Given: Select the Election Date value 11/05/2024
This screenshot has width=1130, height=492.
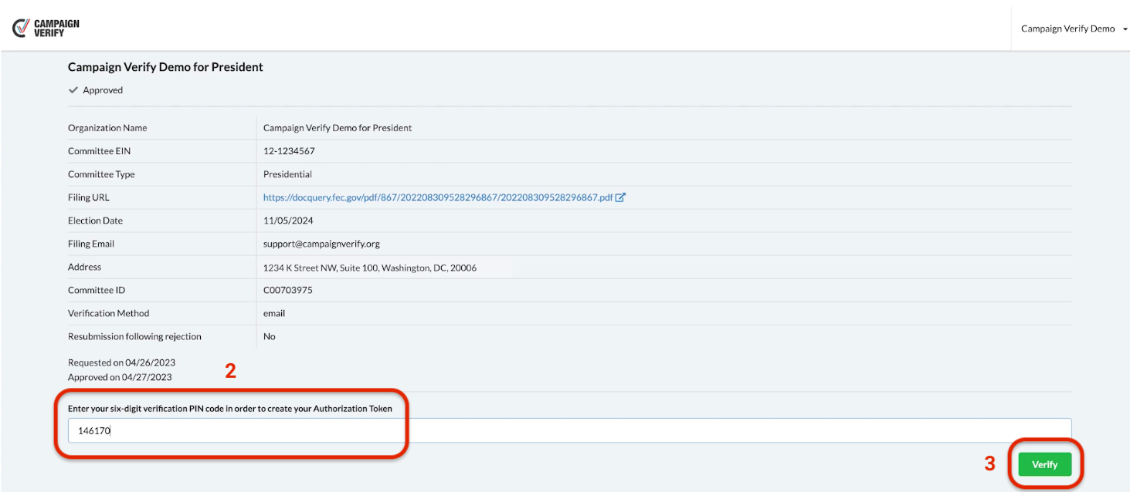Looking at the screenshot, I should (288, 221).
